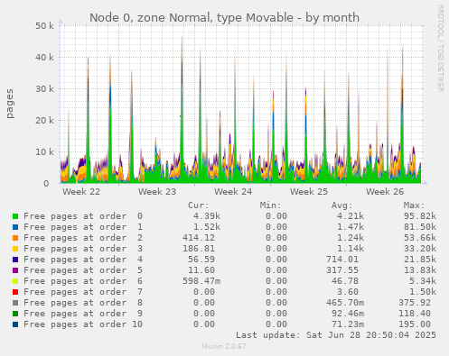Viewport: 449px width, 356px height.
Task: Click the 1.52k current value of order 1
Action: [x=207, y=227]
